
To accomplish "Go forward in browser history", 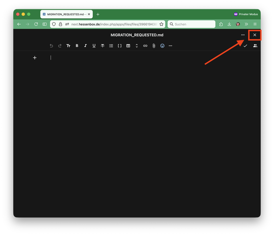I will pos(28,24).
